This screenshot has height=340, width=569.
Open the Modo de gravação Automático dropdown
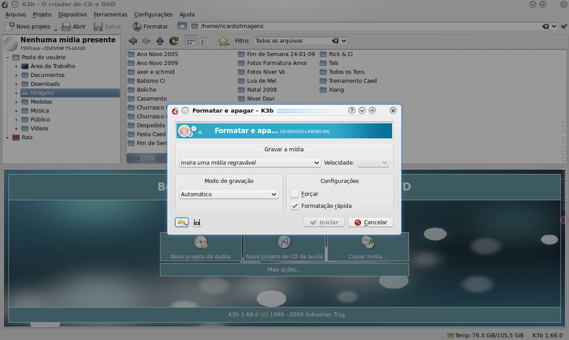[229, 194]
